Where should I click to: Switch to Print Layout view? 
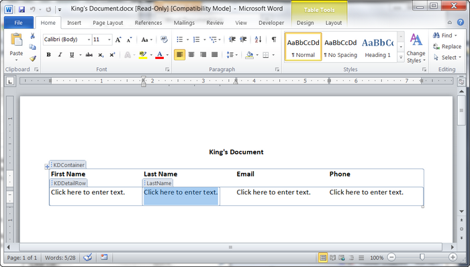[x=323, y=258]
